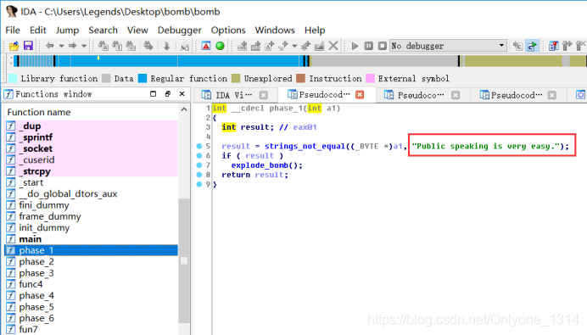Image resolution: width=587 pixels, height=335 pixels.
Task: Open the Debugger menu
Action: click(179, 30)
